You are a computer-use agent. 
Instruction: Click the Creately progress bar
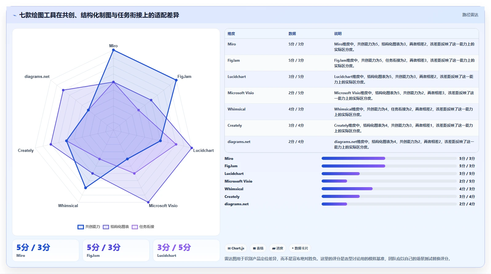click(389, 196)
